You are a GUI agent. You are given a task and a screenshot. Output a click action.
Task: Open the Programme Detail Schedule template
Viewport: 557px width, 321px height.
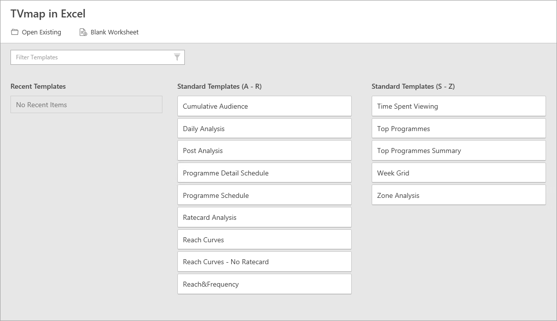coord(264,173)
